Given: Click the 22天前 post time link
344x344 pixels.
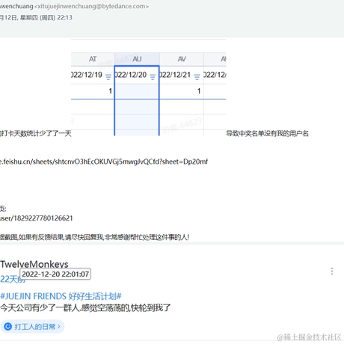Looking at the screenshot, I should [x=13, y=279].
